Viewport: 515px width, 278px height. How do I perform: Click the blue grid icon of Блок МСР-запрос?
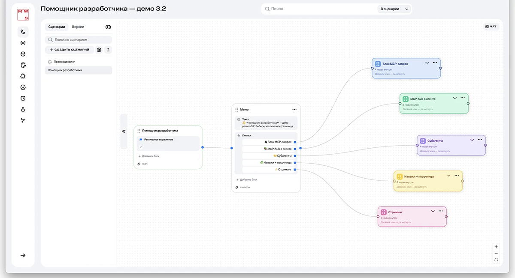pyautogui.click(x=378, y=63)
